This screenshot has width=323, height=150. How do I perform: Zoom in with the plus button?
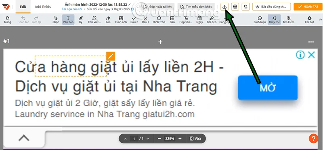pos(180,139)
